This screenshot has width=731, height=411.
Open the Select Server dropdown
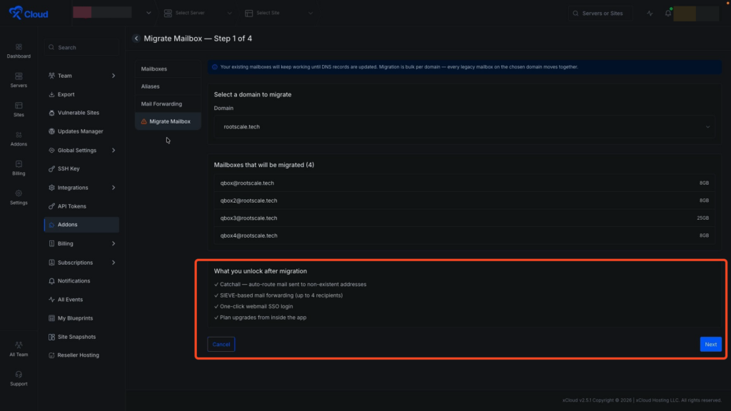198,13
